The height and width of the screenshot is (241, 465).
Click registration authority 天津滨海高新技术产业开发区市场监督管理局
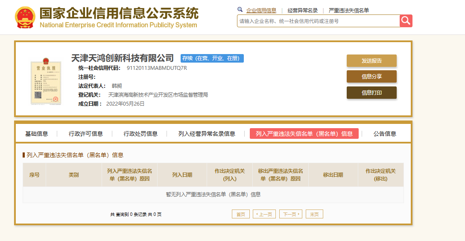[158, 95]
